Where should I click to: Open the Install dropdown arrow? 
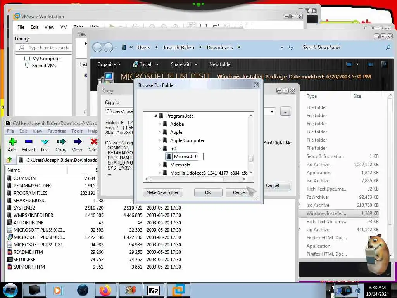(157, 64)
